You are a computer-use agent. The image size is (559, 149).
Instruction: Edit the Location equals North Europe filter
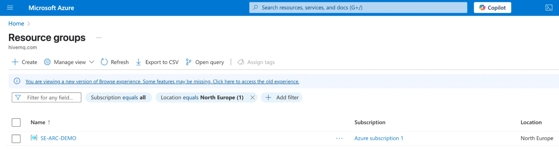click(202, 97)
